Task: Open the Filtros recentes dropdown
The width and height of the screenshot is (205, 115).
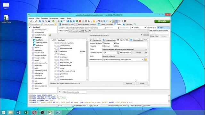Action: [x=147, y=31]
